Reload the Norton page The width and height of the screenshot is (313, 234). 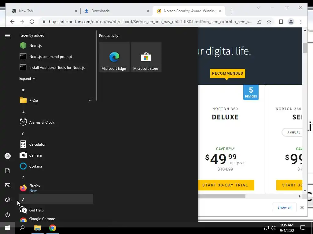coord(32,22)
